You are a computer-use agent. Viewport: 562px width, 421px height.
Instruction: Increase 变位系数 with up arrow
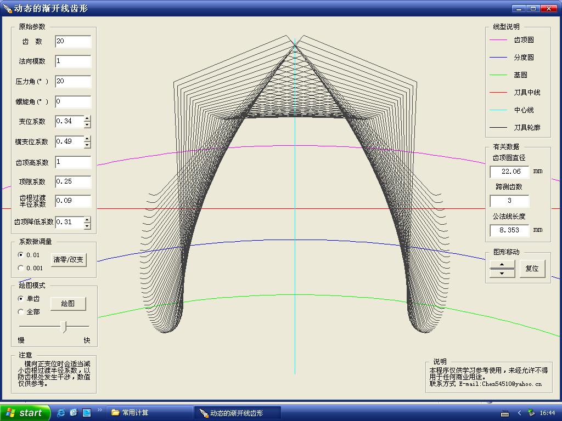87,118
